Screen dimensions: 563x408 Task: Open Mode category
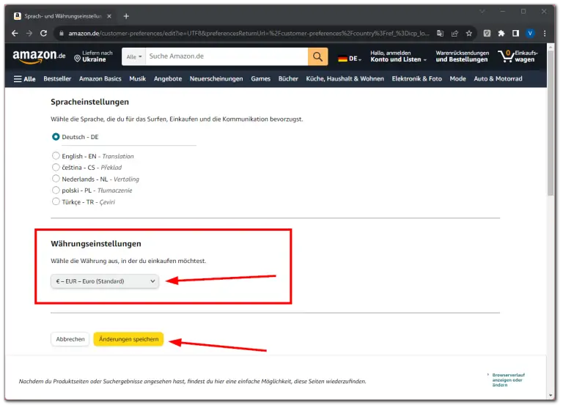tap(457, 79)
